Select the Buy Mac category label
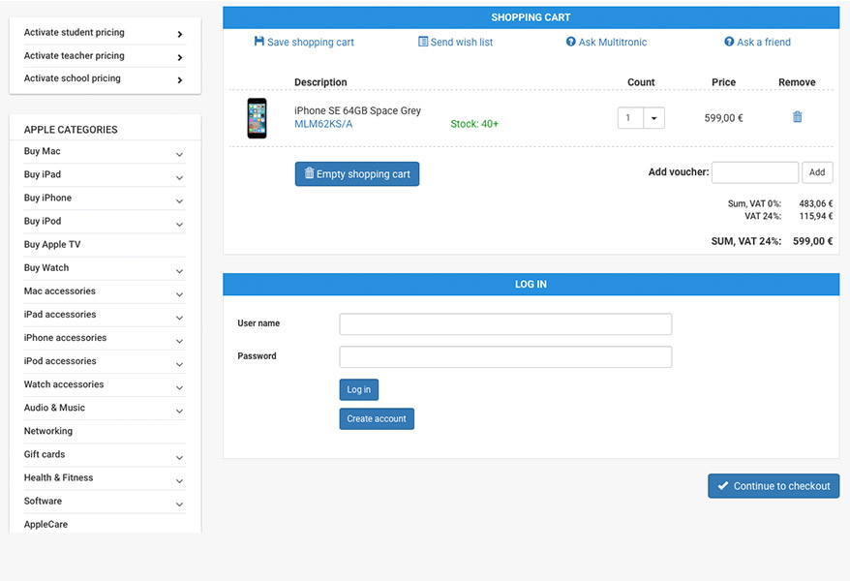Viewport: 850px width, 581px height. pos(43,151)
